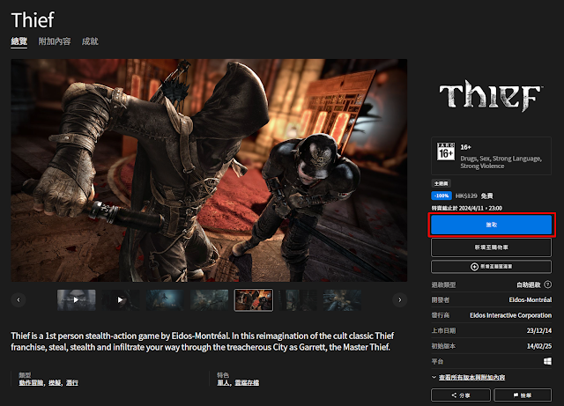This screenshot has height=406, width=564.
Task: Click the base game tag badge
Action: 441,183
